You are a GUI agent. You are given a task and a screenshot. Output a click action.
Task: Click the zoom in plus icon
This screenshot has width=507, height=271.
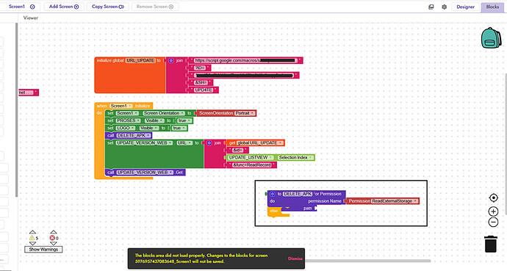493,212
